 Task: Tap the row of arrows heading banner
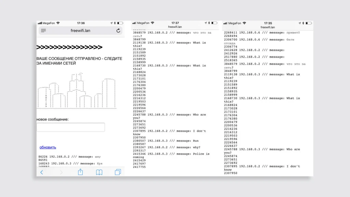tap(69, 47)
